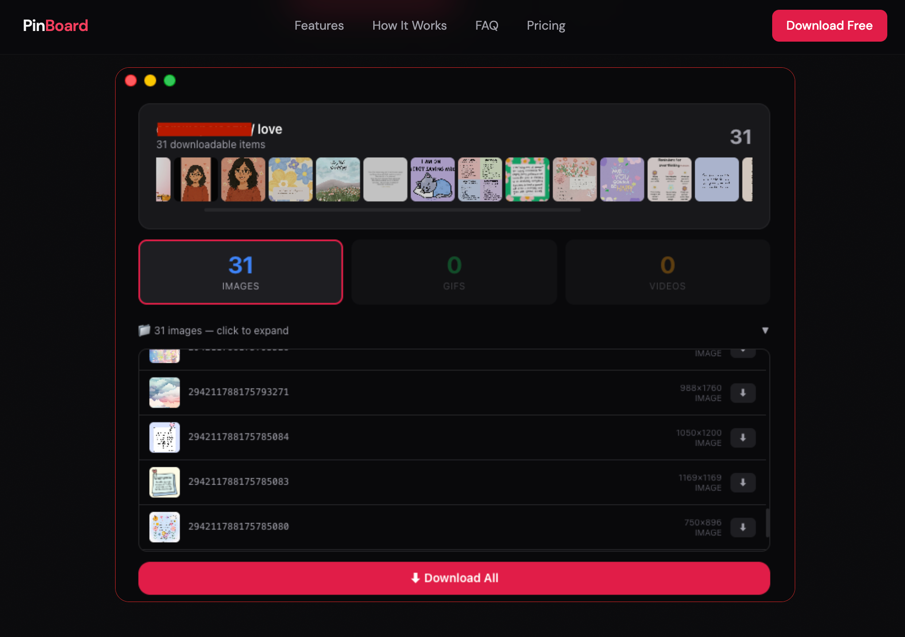Open the sleeping cat thumbnail preview
Viewport: 905px width, 637px height.
(433, 179)
